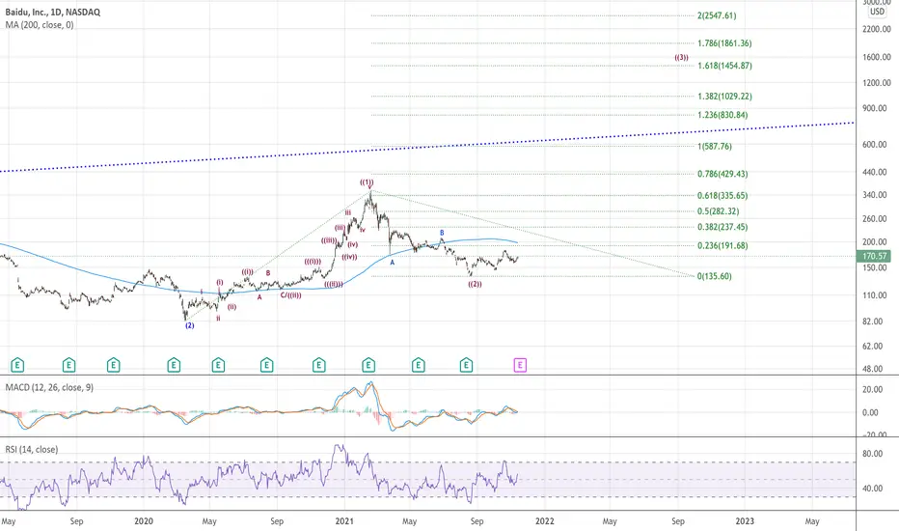Open the earnings marker near August 2021
Image resolution: width=899 pixels, height=531 pixels.
click(x=466, y=365)
